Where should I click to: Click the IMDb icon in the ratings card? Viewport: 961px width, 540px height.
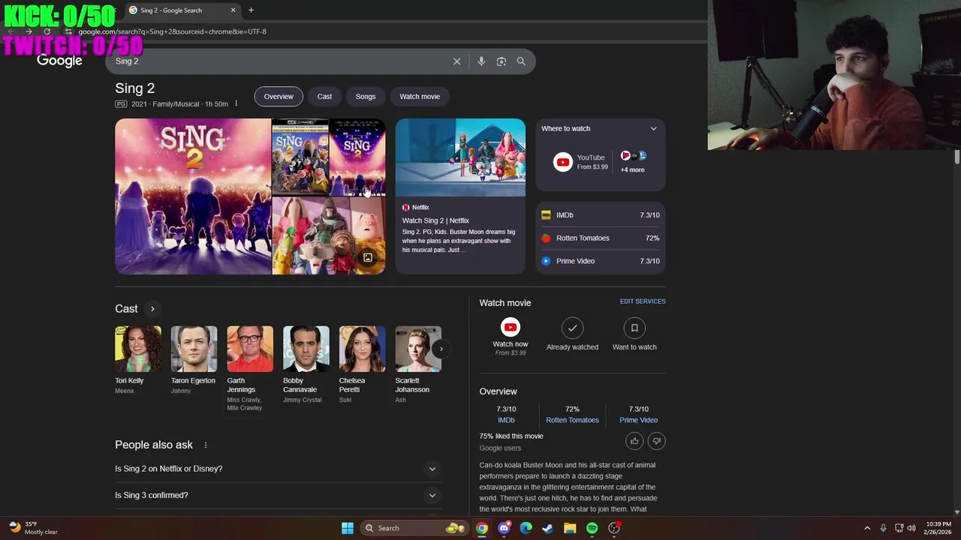(x=546, y=215)
